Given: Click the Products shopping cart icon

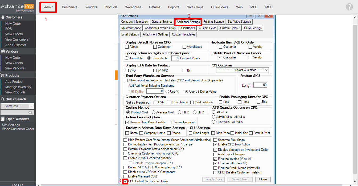Looking at the screenshot, I should click(x=3, y=76).
